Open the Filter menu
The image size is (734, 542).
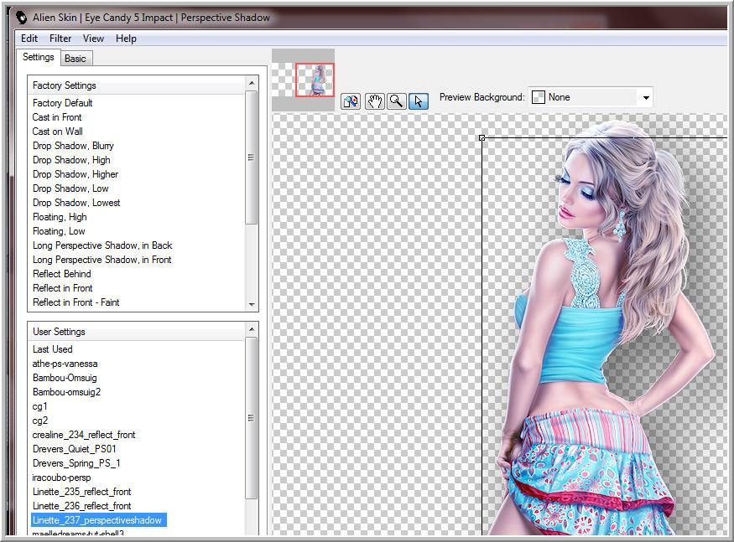point(60,39)
